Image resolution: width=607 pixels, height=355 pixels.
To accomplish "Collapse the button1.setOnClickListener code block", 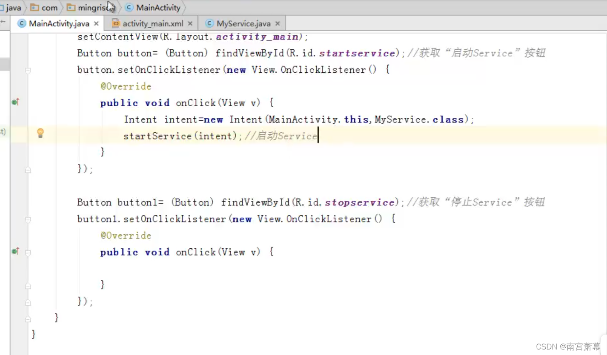I will [x=28, y=220].
